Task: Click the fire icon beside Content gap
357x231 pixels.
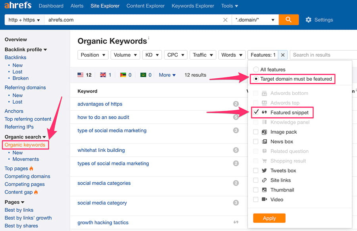Action: click(37, 192)
